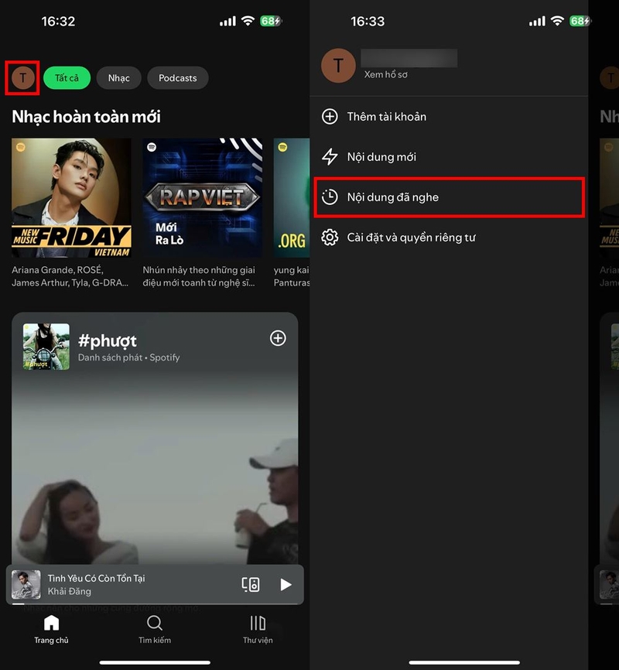Open the Thư viện tab
Viewport: 619px width, 670px height.
click(258, 630)
